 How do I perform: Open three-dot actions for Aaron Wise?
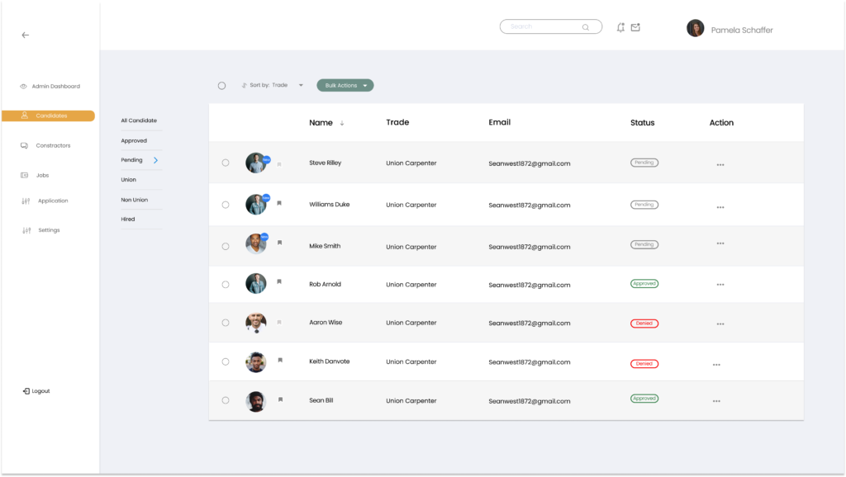[x=720, y=324]
